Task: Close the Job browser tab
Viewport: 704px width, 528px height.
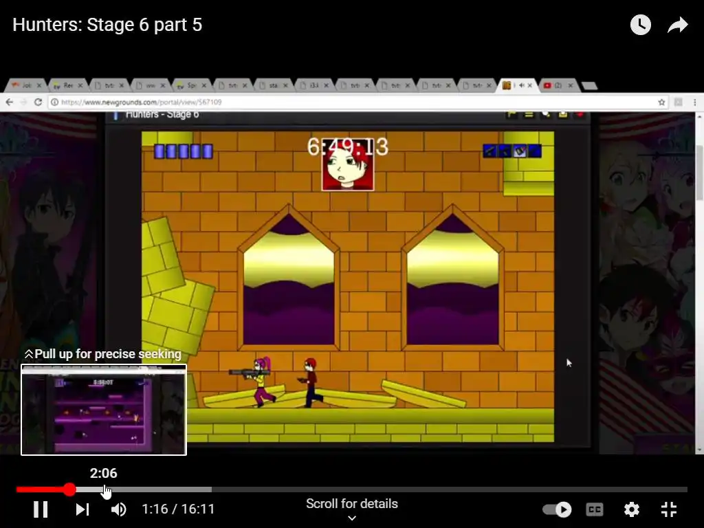Action: 39,85
